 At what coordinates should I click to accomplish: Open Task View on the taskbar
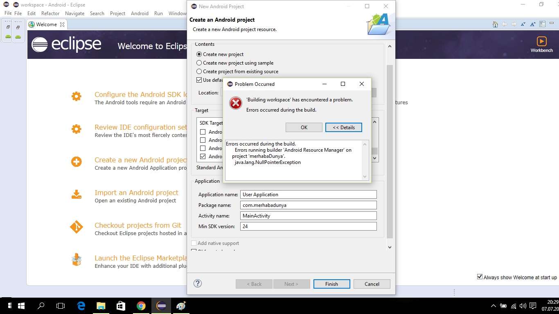pyautogui.click(x=61, y=305)
